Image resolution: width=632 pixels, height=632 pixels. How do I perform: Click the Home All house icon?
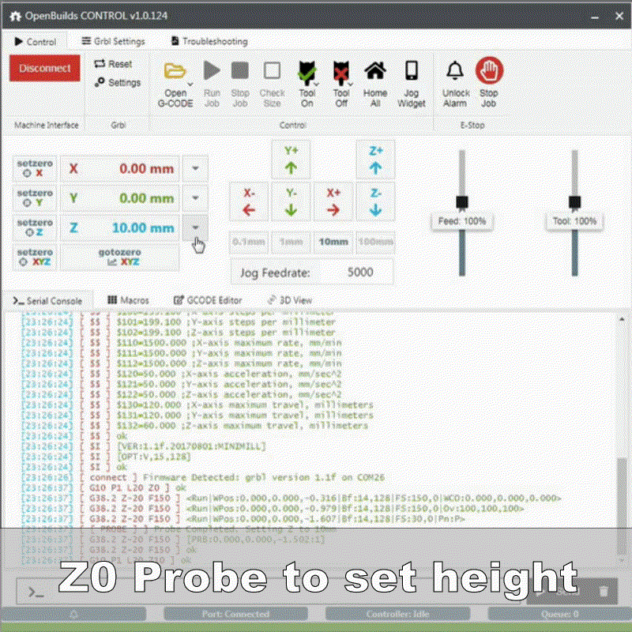pyautogui.click(x=375, y=71)
